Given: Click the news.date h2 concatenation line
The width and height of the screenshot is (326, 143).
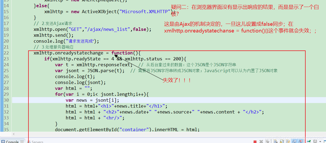Looking at the screenshot, I should [x=165, y=112].
